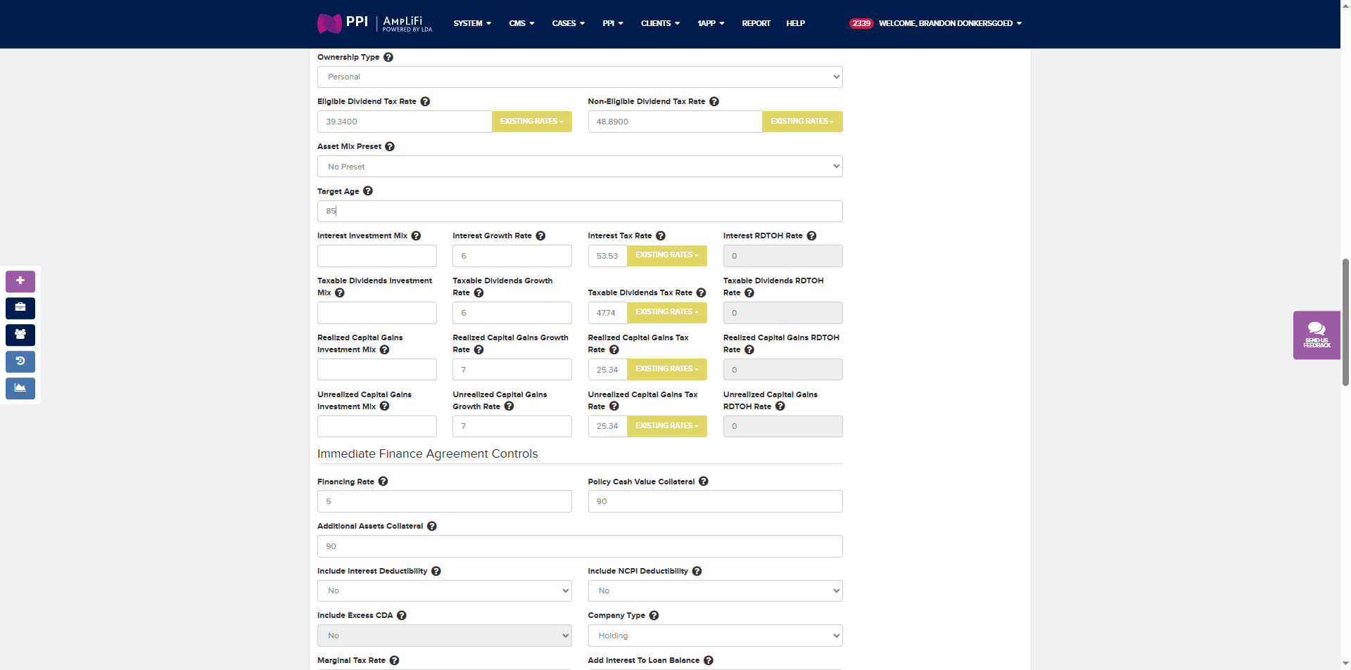Open the 1APP menu
Image resolution: width=1351 pixels, height=670 pixels.
(711, 23)
